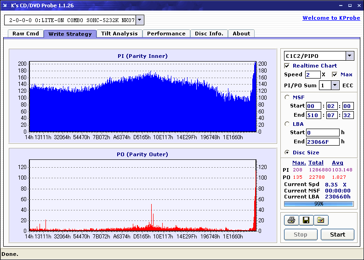Open the LITE-ON drive selection dropdown
Image resolution: width=364 pixels, height=260 pixels.
pyautogui.click(x=140, y=20)
